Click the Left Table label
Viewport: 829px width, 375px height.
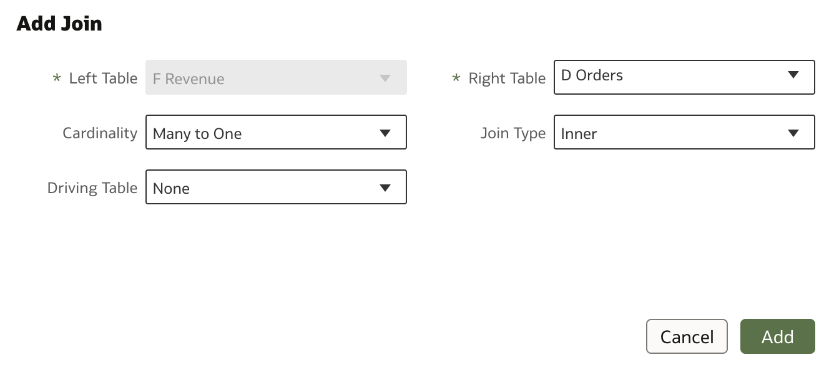[x=103, y=78]
